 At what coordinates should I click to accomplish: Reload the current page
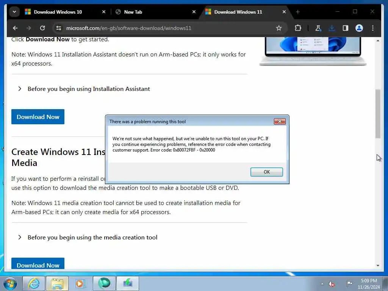coord(42,28)
